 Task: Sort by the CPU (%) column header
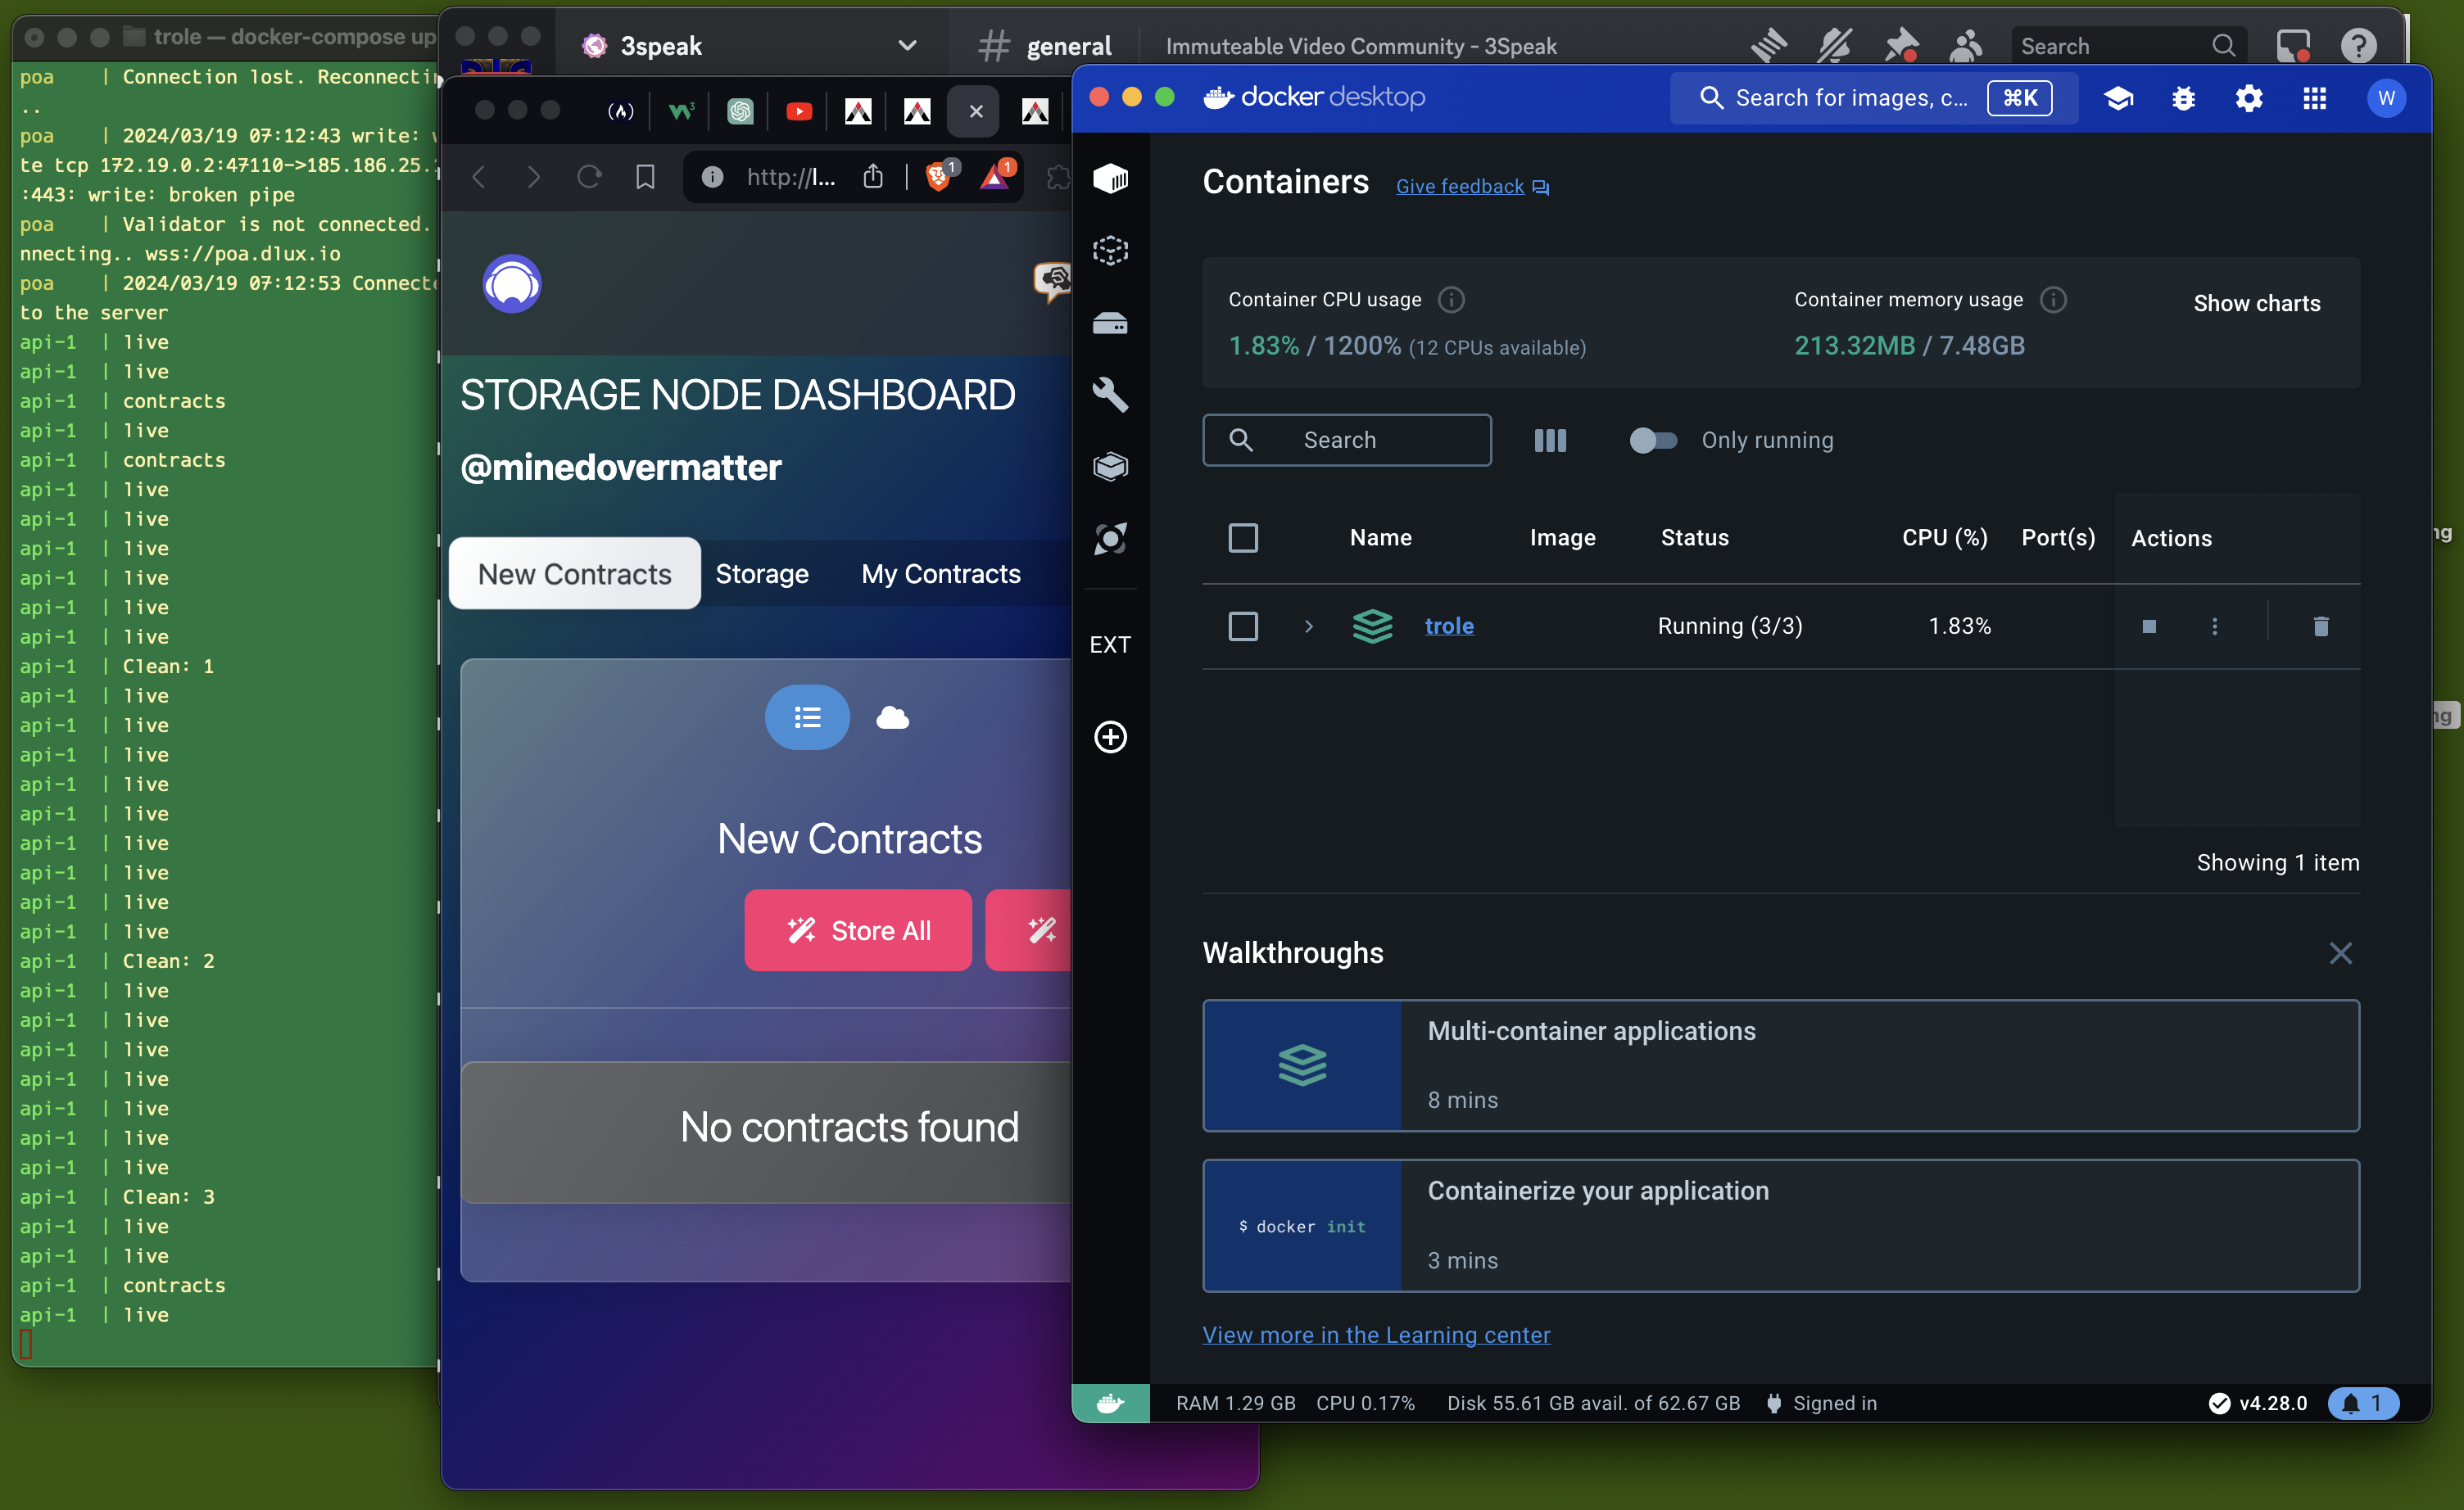tap(1944, 538)
